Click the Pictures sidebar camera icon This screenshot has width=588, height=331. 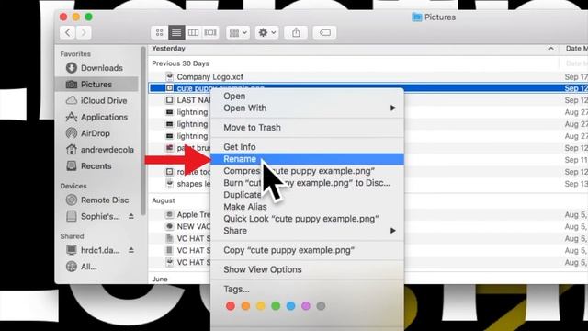point(72,84)
